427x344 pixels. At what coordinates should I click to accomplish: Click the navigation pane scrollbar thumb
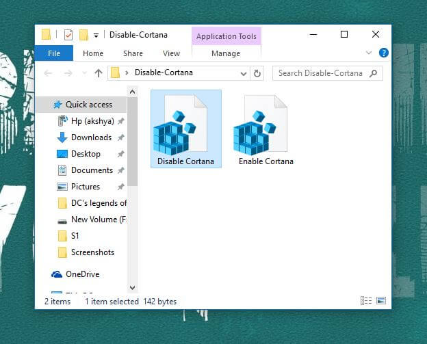132,142
